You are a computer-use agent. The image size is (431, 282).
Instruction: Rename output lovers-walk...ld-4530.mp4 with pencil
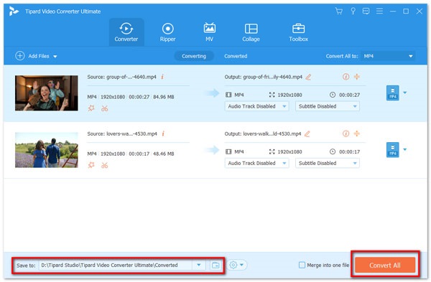click(x=307, y=133)
